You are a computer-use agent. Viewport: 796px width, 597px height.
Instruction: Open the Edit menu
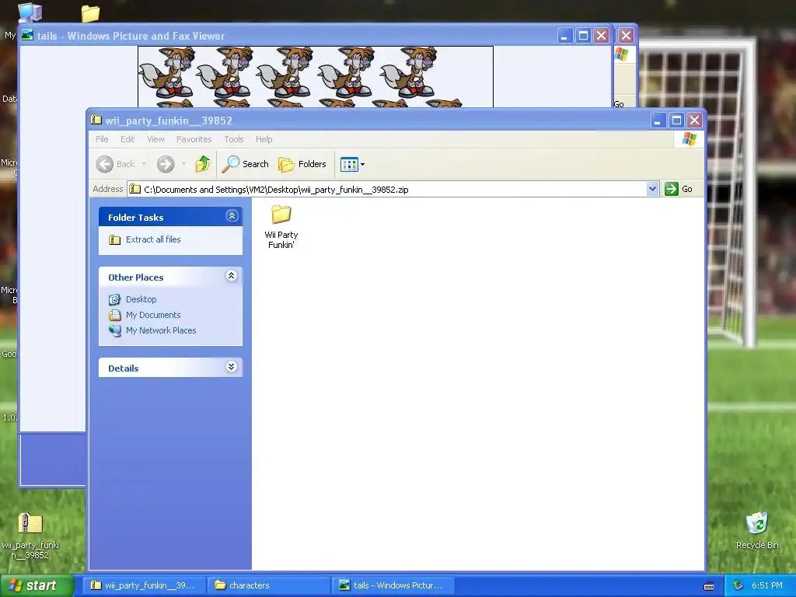pyautogui.click(x=127, y=139)
